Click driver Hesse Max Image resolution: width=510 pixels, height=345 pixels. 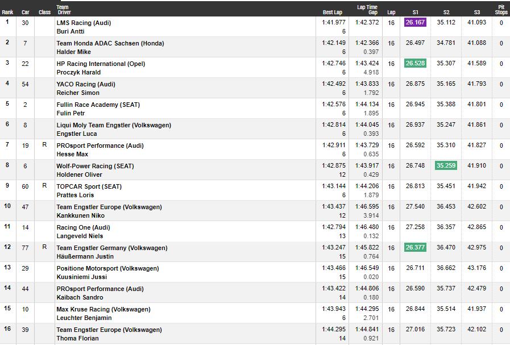point(73,155)
